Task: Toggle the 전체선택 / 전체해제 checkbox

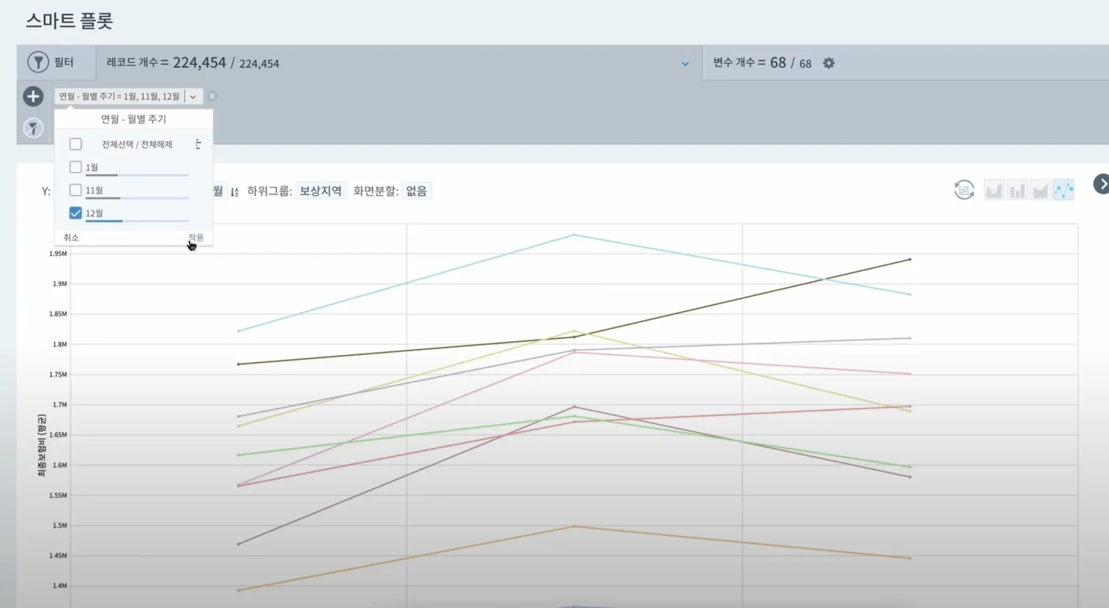Action: (76, 144)
